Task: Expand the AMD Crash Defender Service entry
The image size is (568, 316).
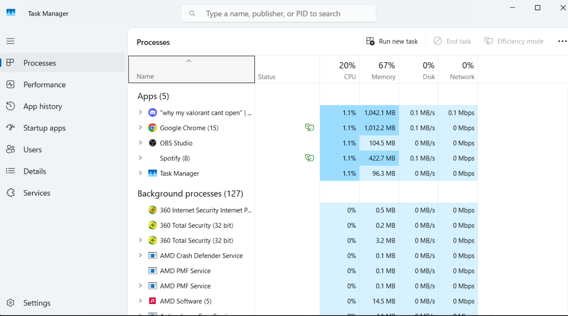Action: 140,256
